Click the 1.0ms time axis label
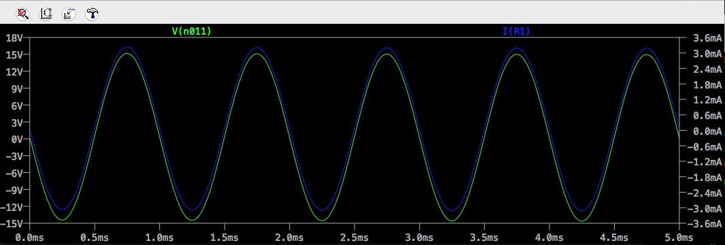This screenshot has width=725, height=245. 159,238
